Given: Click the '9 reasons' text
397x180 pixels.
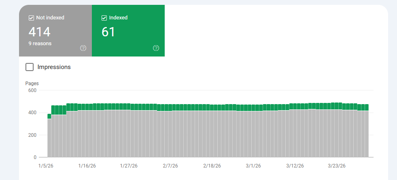Looking at the screenshot, I should 40,44.
